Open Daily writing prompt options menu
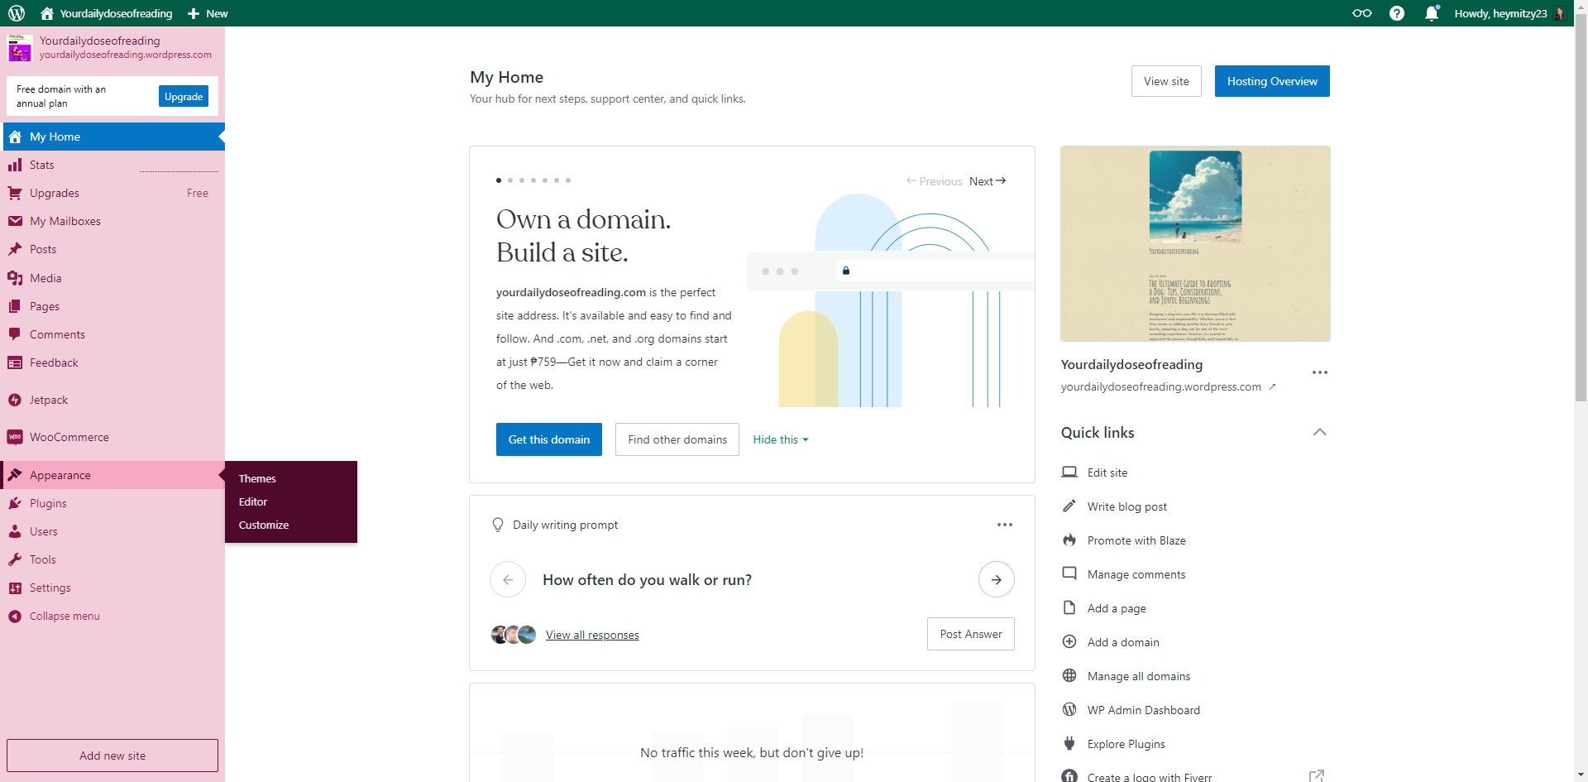The height and width of the screenshot is (782, 1588). 1005,525
